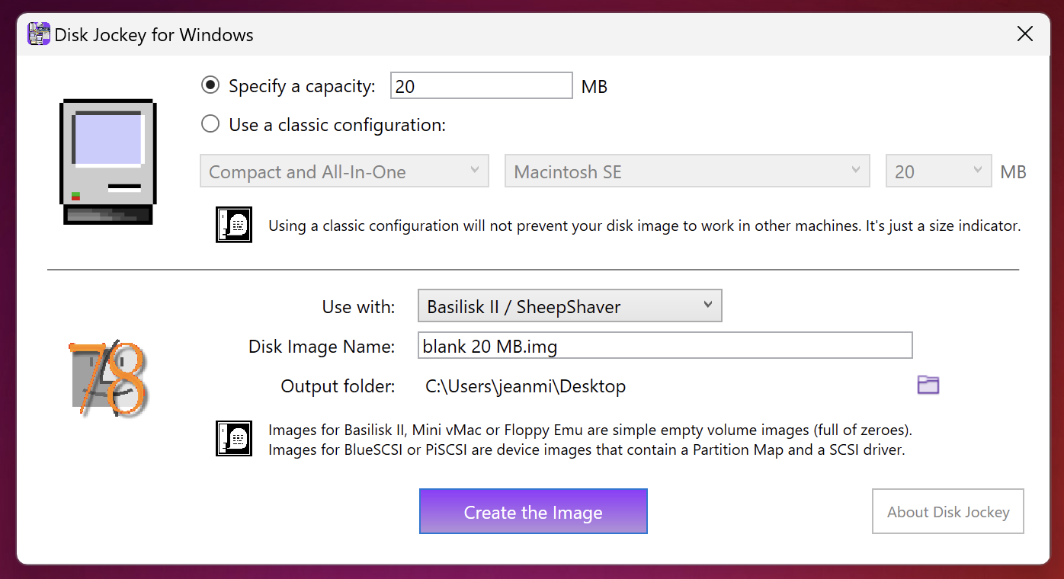The image size is (1064, 579).
Task: Click the Use a classic configuration label
Action: tap(337, 125)
